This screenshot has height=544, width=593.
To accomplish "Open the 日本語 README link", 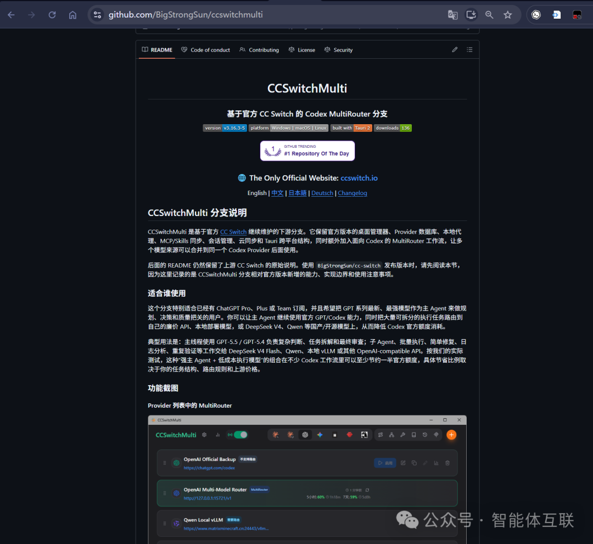I will point(297,193).
